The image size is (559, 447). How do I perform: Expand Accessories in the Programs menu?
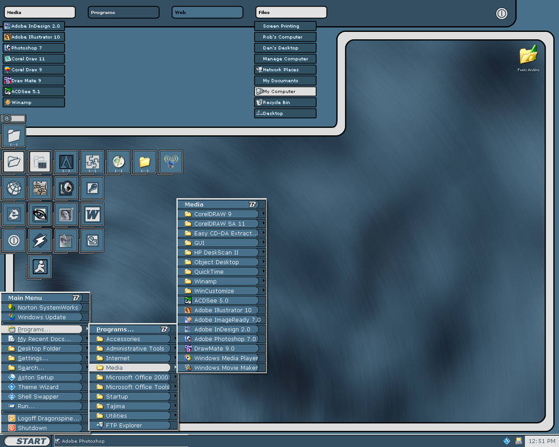point(134,339)
